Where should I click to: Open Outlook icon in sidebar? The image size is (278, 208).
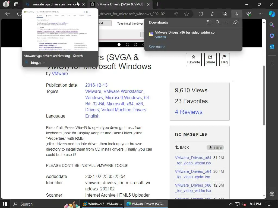tap(272, 47)
